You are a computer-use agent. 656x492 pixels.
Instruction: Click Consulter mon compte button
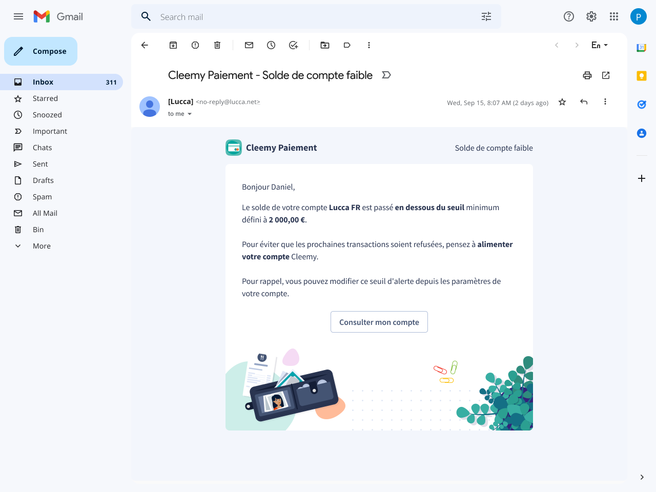coord(379,322)
